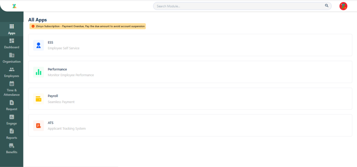Open the ESS app card

pyautogui.click(x=190, y=45)
